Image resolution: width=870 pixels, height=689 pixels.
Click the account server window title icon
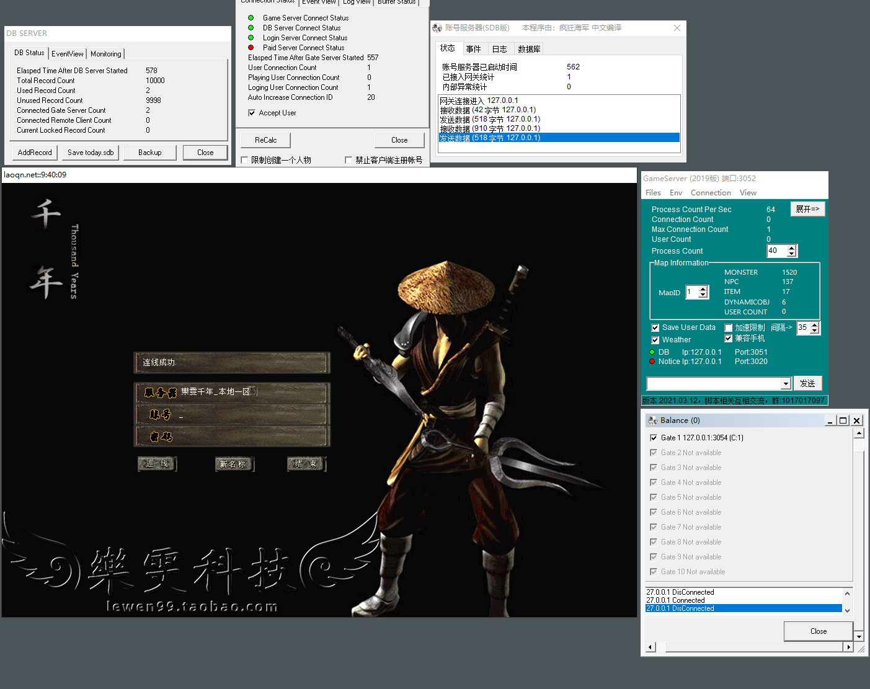coord(436,27)
